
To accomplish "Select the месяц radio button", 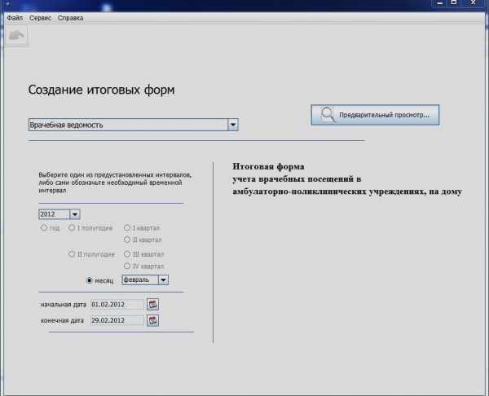I will [90, 279].
